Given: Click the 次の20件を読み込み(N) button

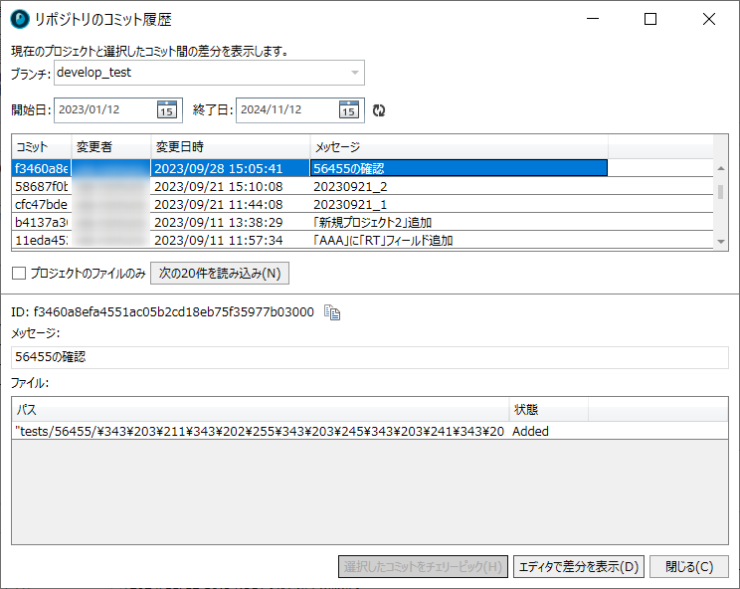Looking at the screenshot, I should pos(220,274).
